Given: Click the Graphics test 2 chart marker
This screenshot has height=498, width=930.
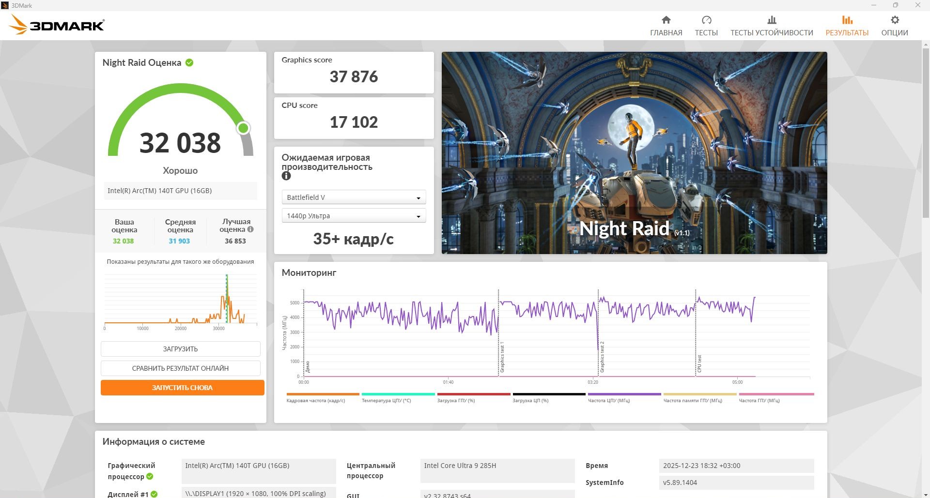Looking at the screenshot, I should [x=602, y=357].
